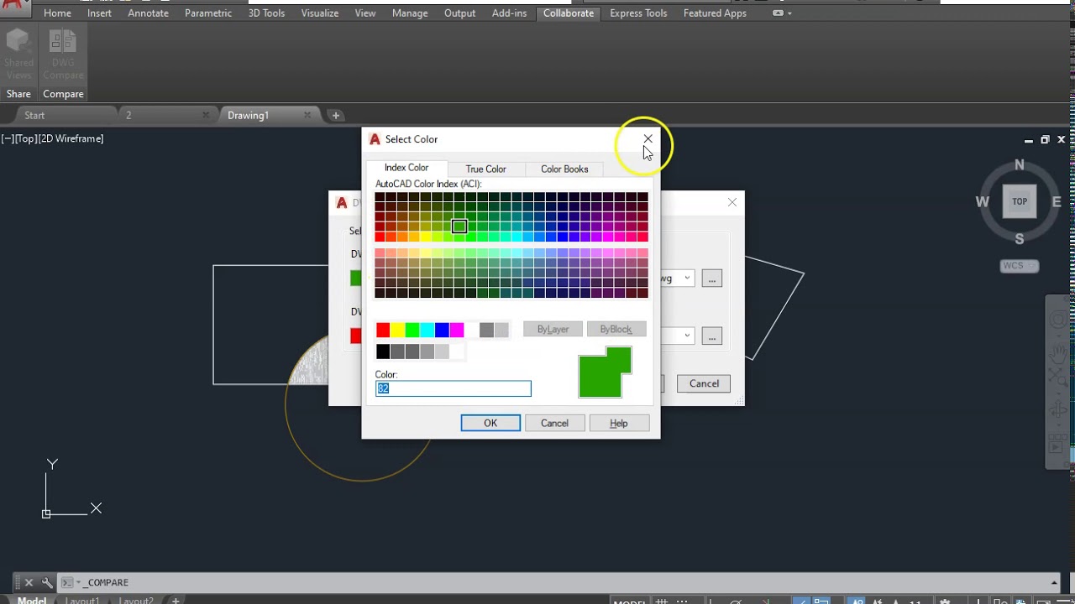Open upper drawing file dropdown in DWG Compare
Image resolution: width=1075 pixels, height=604 pixels.
click(x=686, y=279)
